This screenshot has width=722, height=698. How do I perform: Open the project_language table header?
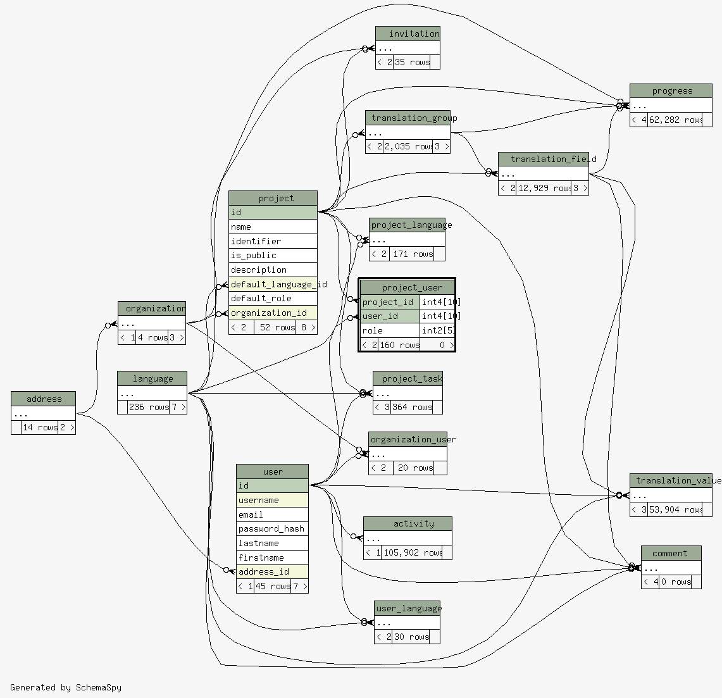[407, 225]
